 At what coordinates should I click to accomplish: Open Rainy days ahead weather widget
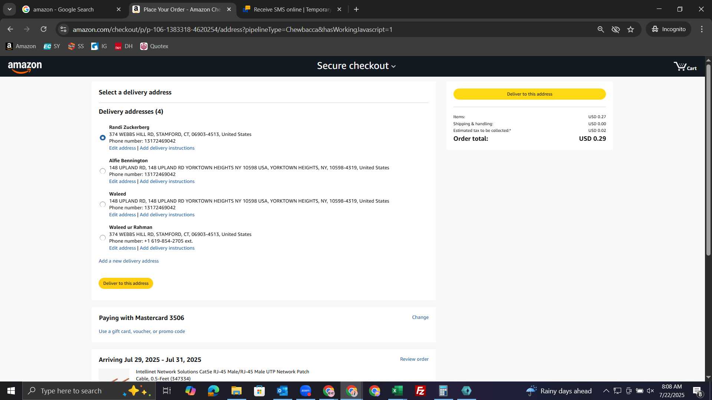[559, 391]
